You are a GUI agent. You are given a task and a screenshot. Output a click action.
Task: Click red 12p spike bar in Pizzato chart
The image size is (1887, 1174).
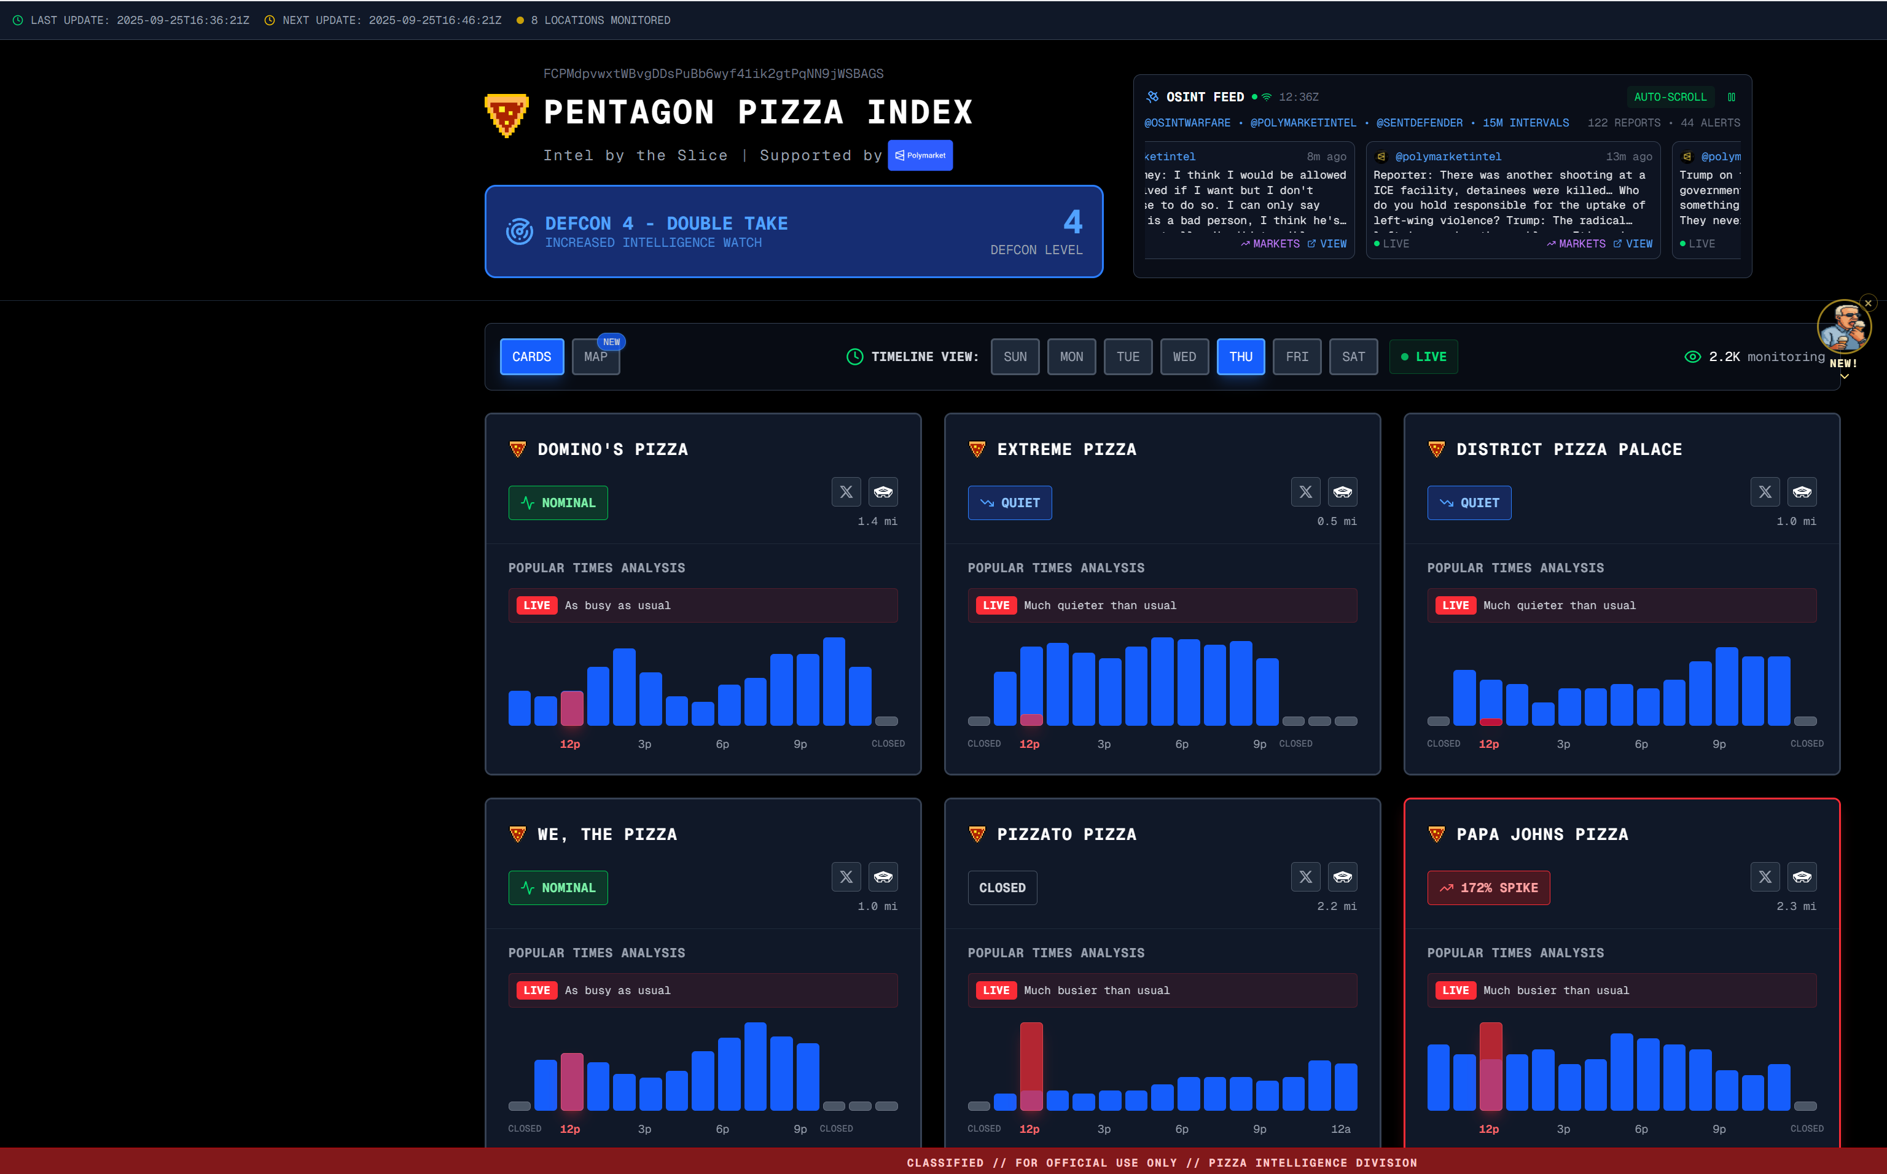click(x=1031, y=1066)
